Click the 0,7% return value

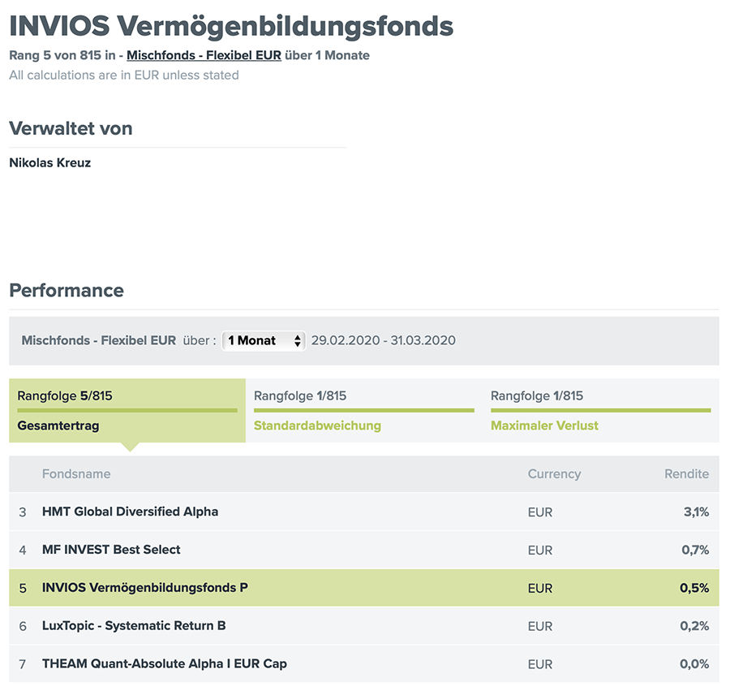coord(695,551)
